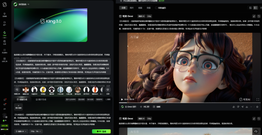Image resolution: width=262 pixels, height=135 pixels.
Task: Click edit pencil for the 航拍镜头 result
Action: pos(254,119)
